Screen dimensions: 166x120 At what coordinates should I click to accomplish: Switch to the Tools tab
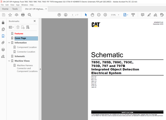pos(15,9)
